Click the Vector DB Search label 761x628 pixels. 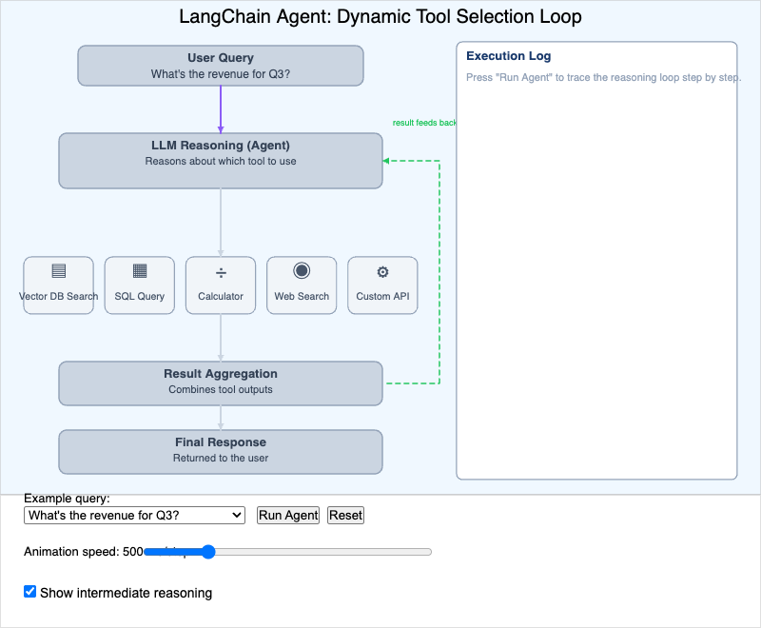pos(59,296)
